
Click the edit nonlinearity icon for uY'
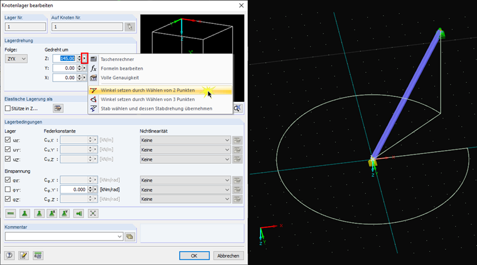click(x=237, y=149)
